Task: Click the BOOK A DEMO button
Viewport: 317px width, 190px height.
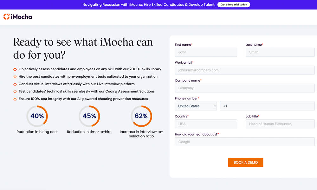Action: pyautogui.click(x=245, y=162)
